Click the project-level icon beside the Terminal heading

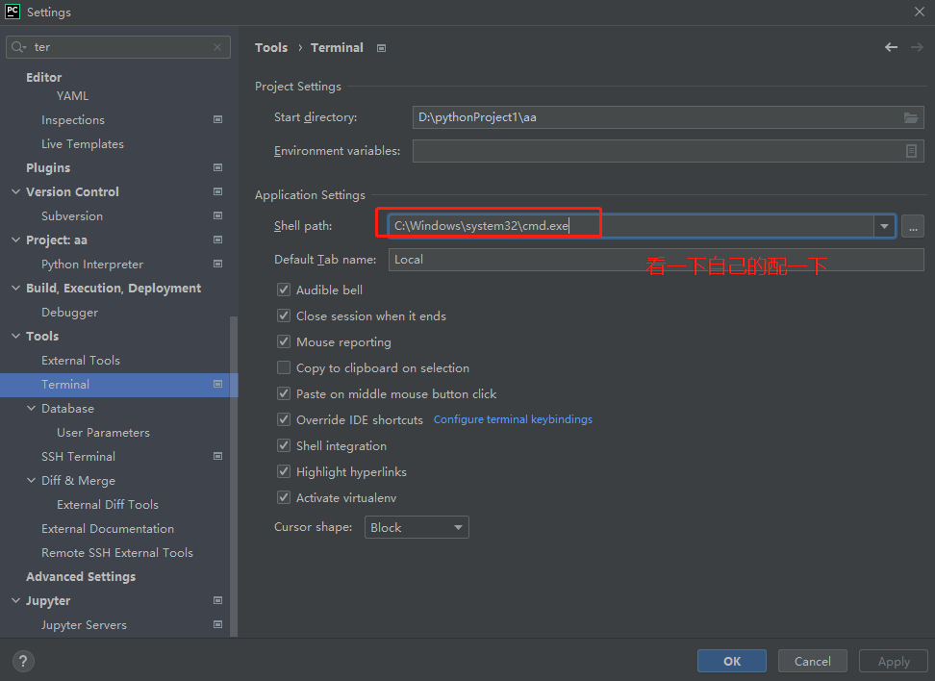[x=382, y=48]
